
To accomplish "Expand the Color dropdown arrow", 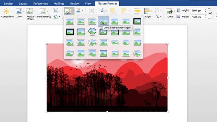I will click(23, 11).
